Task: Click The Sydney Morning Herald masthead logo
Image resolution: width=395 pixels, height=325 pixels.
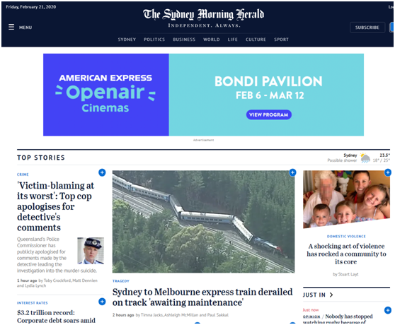Action: [x=204, y=15]
